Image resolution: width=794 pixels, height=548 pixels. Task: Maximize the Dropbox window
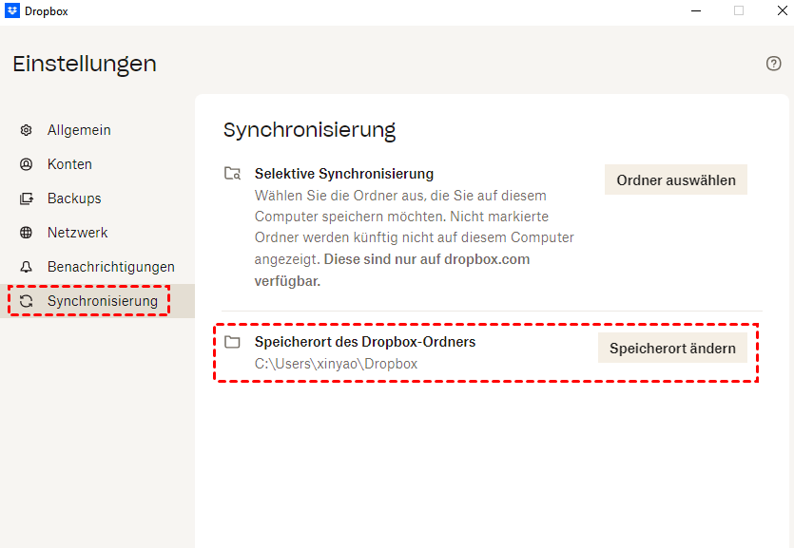(738, 11)
